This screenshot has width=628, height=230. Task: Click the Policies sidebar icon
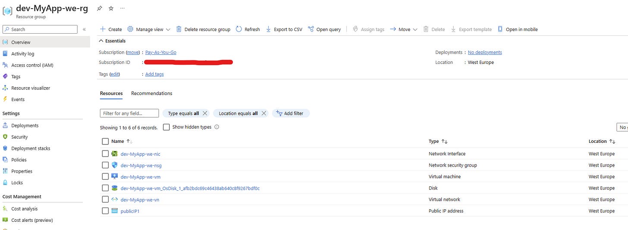coord(5,160)
